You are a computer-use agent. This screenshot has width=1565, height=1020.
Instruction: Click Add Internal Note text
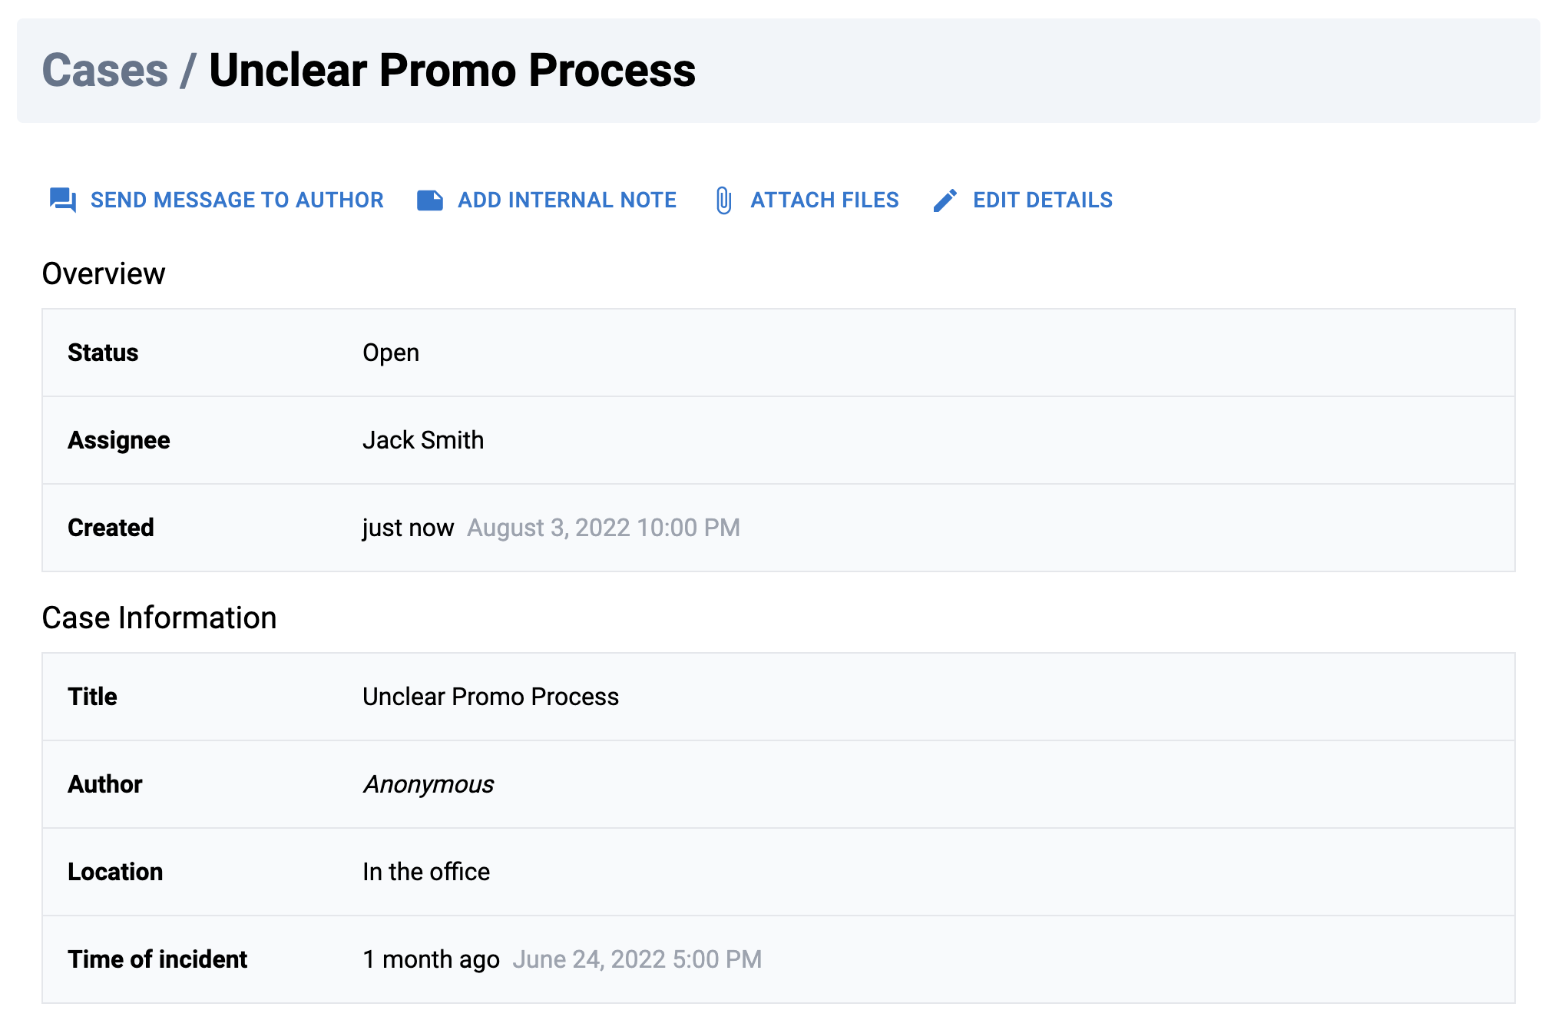[567, 200]
